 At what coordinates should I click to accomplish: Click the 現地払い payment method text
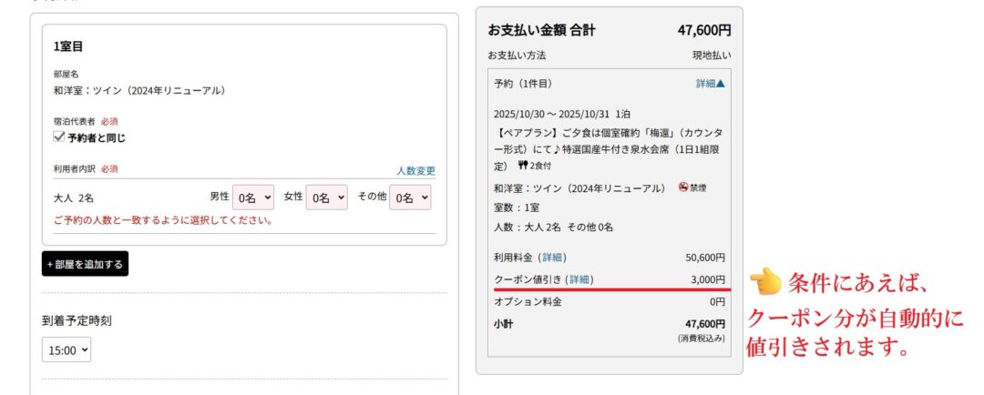tap(711, 56)
